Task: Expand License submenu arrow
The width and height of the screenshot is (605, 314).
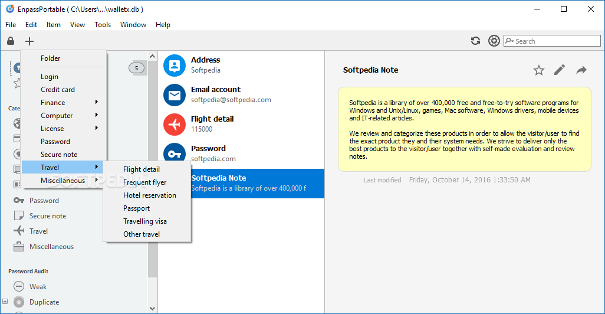Action: pos(97,128)
